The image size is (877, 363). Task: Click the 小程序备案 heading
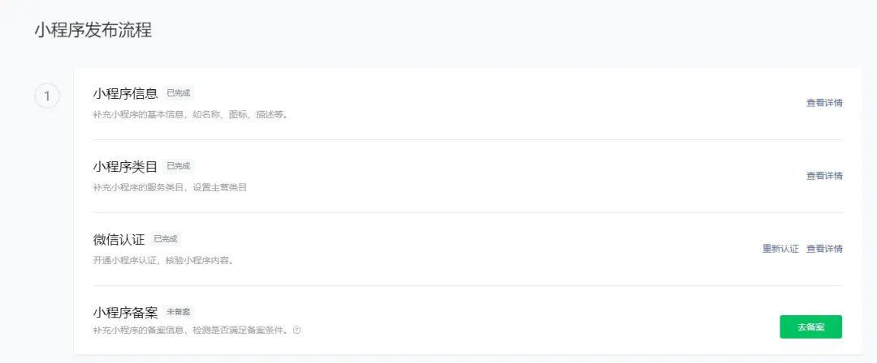point(125,312)
